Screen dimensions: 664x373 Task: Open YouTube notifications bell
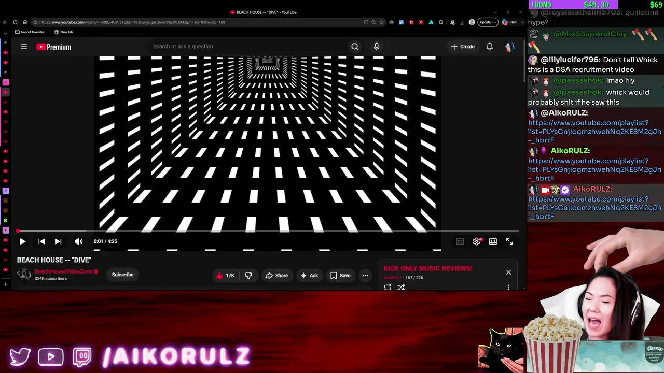pos(490,47)
